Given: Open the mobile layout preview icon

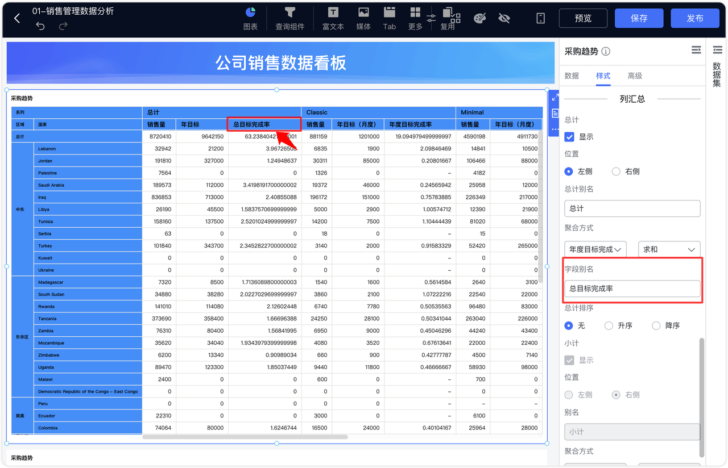Looking at the screenshot, I should click(540, 18).
